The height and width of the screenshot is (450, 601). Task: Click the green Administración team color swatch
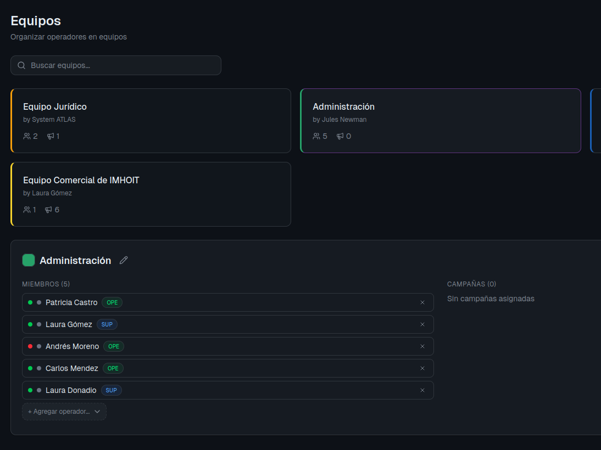tap(29, 260)
